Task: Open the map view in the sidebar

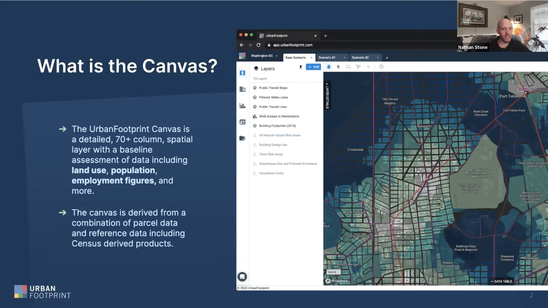Action: pos(242,73)
